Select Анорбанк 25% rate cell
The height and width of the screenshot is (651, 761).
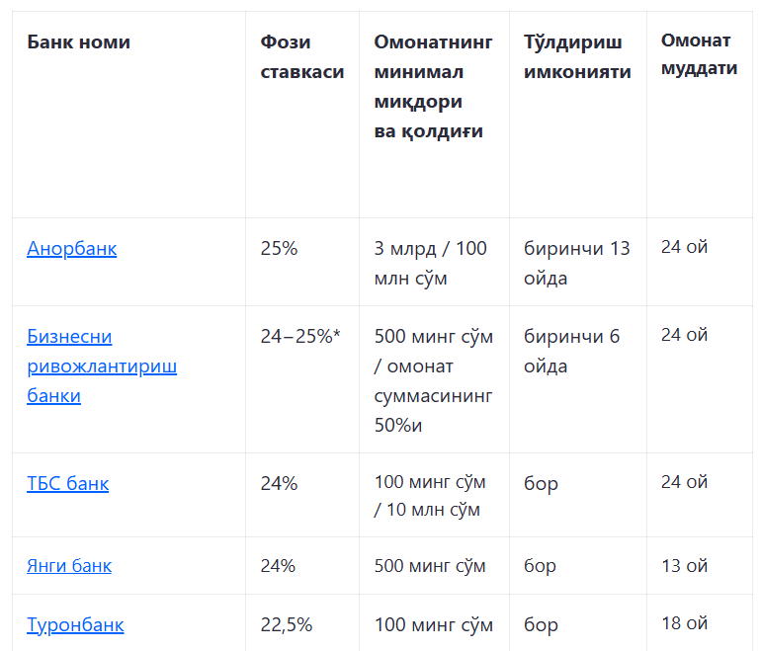(x=279, y=248)
